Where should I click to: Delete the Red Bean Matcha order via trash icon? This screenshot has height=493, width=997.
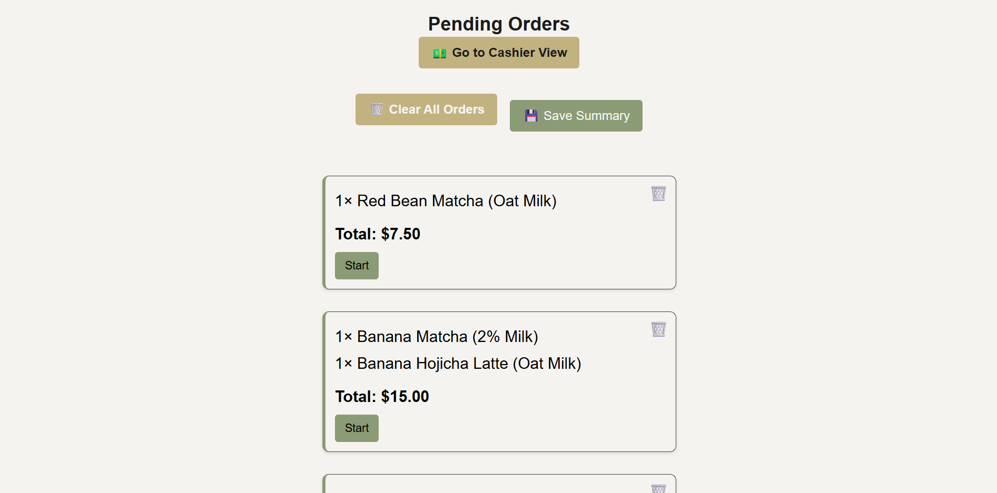pos(658,194)
